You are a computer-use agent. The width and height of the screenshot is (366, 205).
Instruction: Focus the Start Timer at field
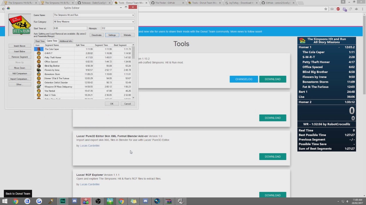click(x=70, y=28)
